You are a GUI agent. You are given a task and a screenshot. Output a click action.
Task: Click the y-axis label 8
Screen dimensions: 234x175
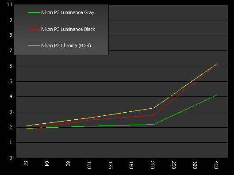click(11, 35)
